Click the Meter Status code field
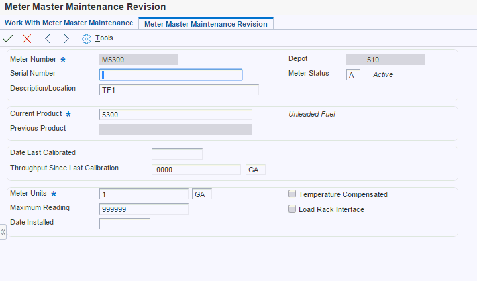 (353, 74)
